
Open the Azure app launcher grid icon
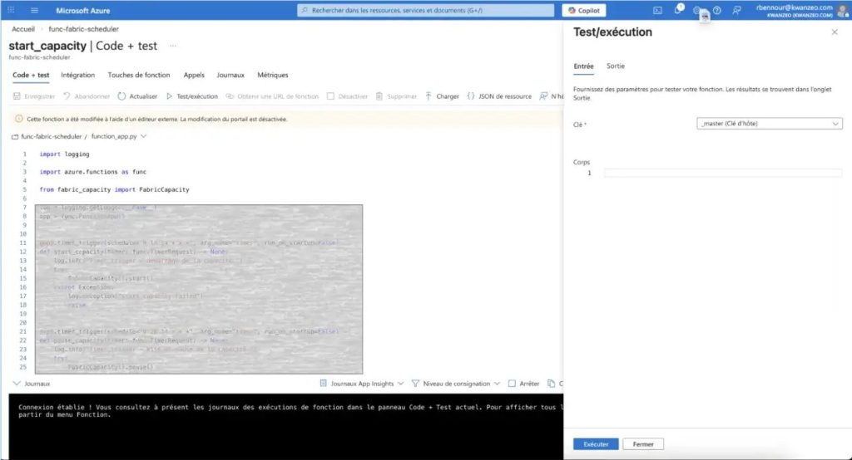[x=11, y=10]
